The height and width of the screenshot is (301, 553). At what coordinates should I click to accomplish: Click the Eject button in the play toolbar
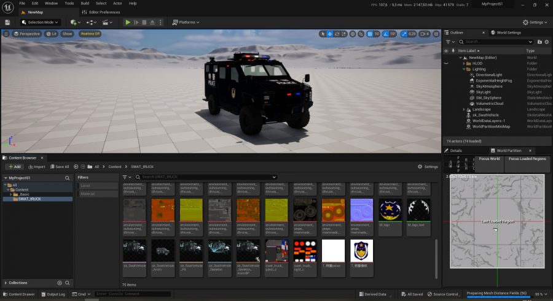pos(152,22)
